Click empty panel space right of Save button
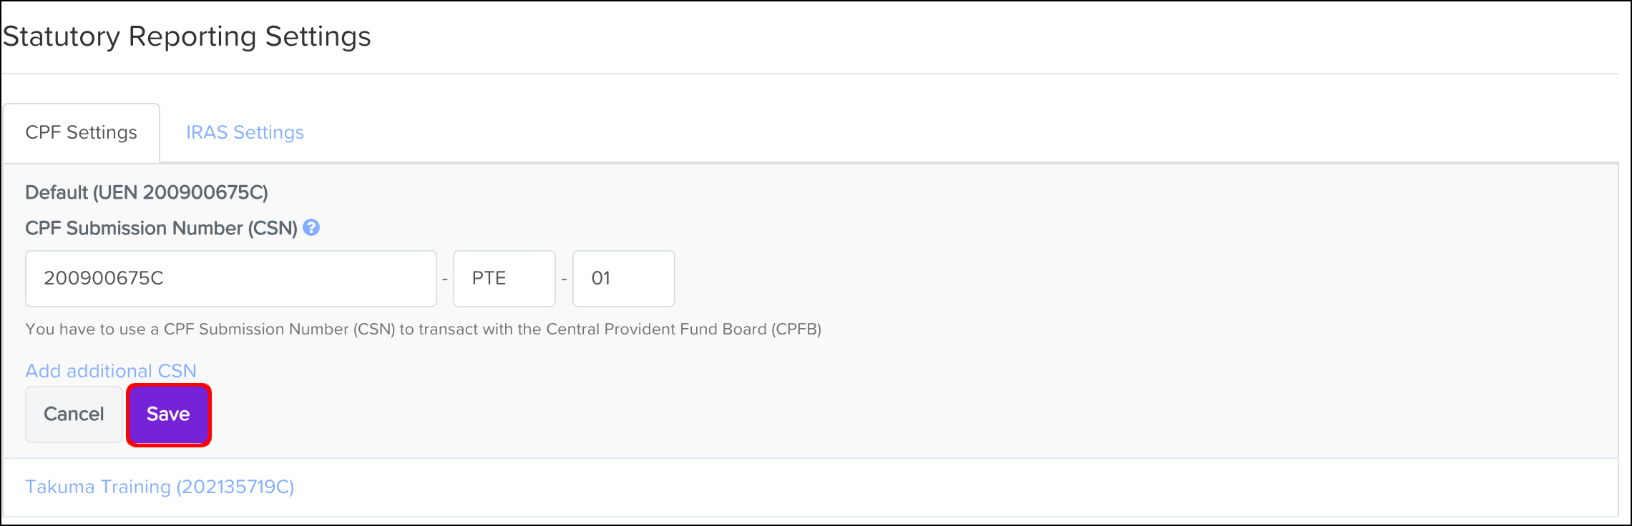 [x=859, y=415]
